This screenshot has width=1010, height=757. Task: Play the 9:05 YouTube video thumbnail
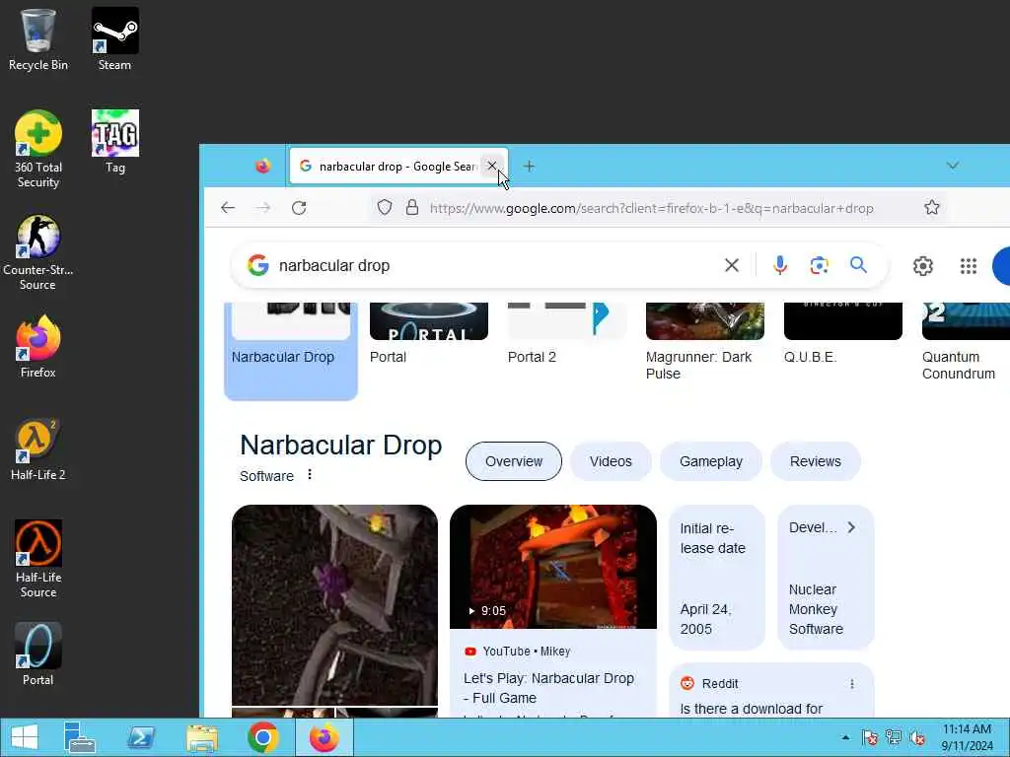(x=552, y=567)
